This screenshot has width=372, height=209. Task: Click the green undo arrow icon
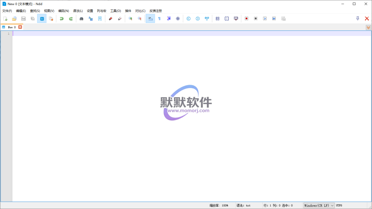tap(62, 19)
